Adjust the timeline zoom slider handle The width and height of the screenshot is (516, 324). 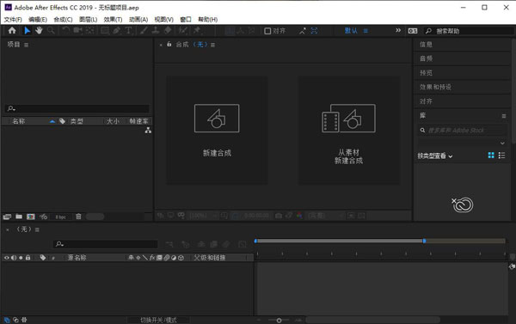[279, 320]
